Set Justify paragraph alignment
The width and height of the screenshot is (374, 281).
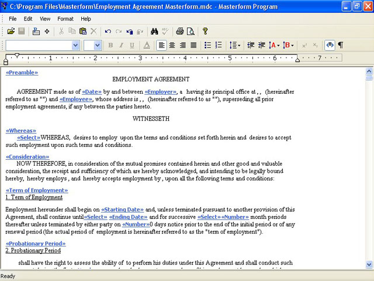pyautogui.click(x=193, y=45)
